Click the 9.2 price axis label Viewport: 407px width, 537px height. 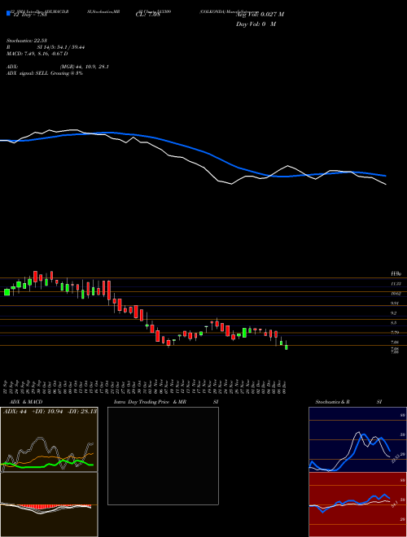(x=394, y=313)
